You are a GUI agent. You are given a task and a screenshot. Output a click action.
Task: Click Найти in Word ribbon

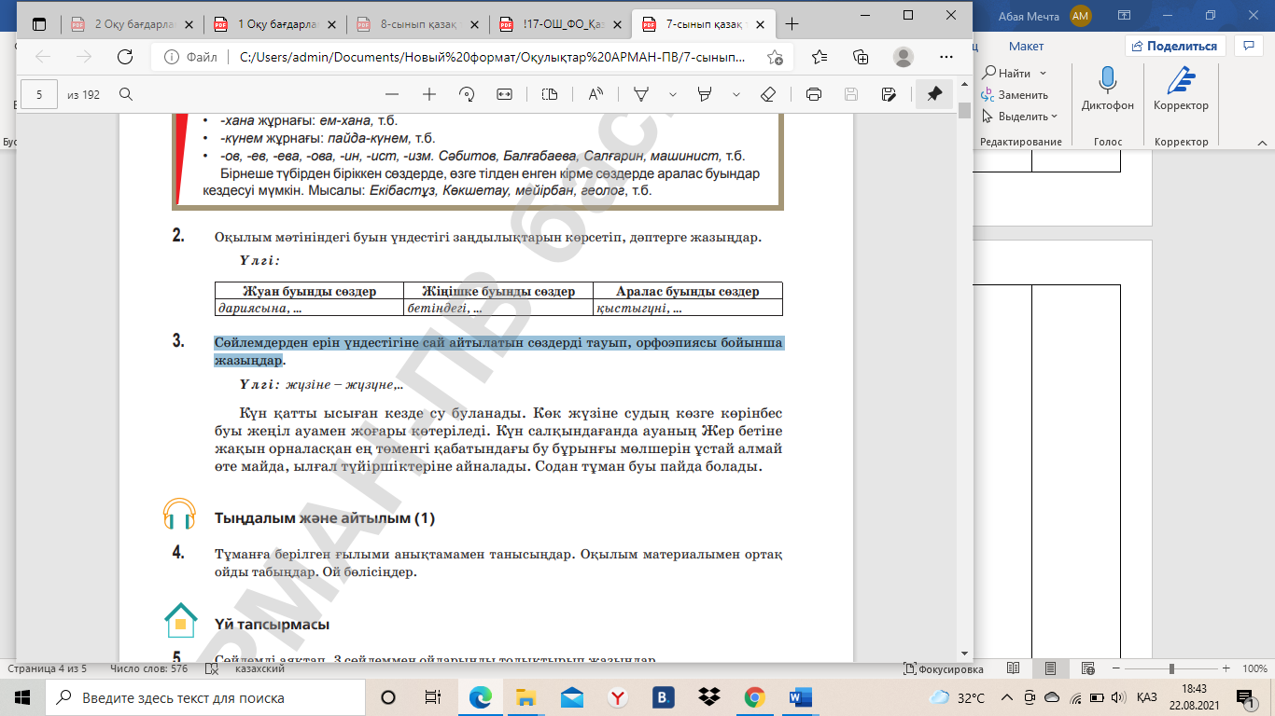[x=1006, y=73]
